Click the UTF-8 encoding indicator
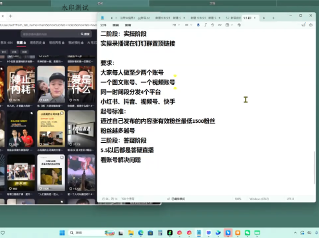Image resolution: width=319 pixels, height=238 pixels. coord(290,199)
